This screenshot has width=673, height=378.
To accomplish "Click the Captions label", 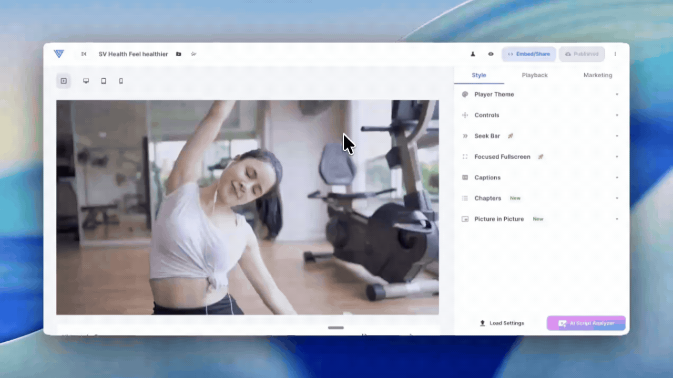I will coord(487,177).
